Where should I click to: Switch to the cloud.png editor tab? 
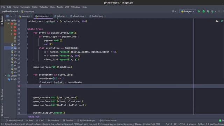78,16
